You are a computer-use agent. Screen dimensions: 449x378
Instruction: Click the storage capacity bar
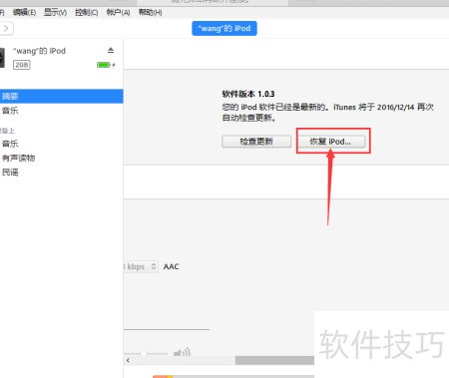pyautogui.click(x=233, y=376)
